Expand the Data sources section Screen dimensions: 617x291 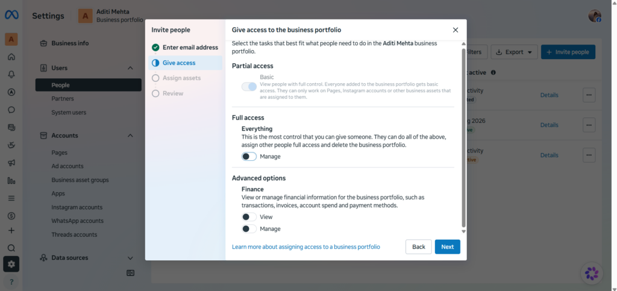click(130, 258)
